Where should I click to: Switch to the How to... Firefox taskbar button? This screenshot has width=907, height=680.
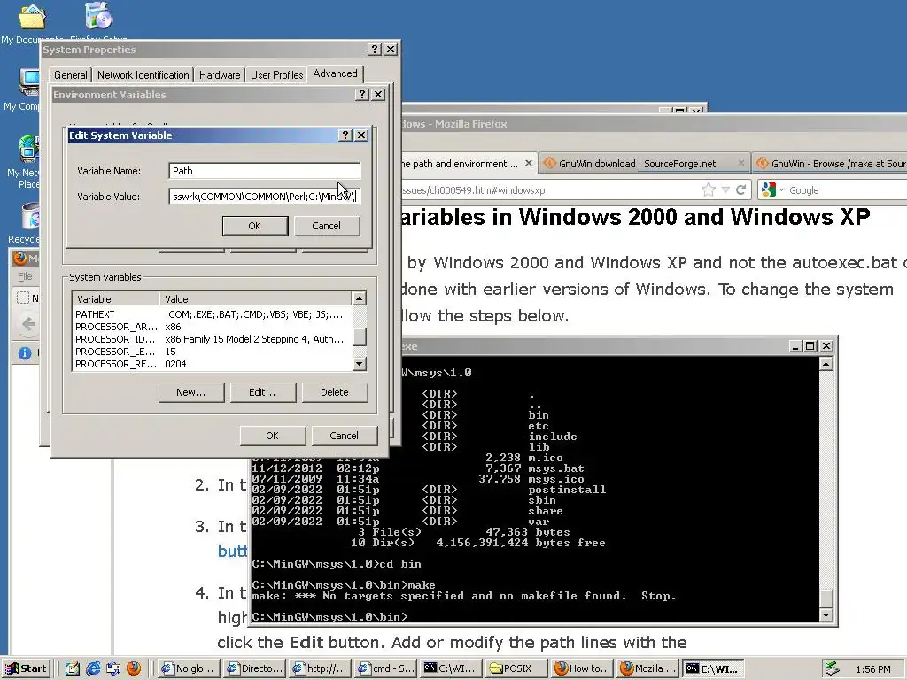click(x=583, y=668)
